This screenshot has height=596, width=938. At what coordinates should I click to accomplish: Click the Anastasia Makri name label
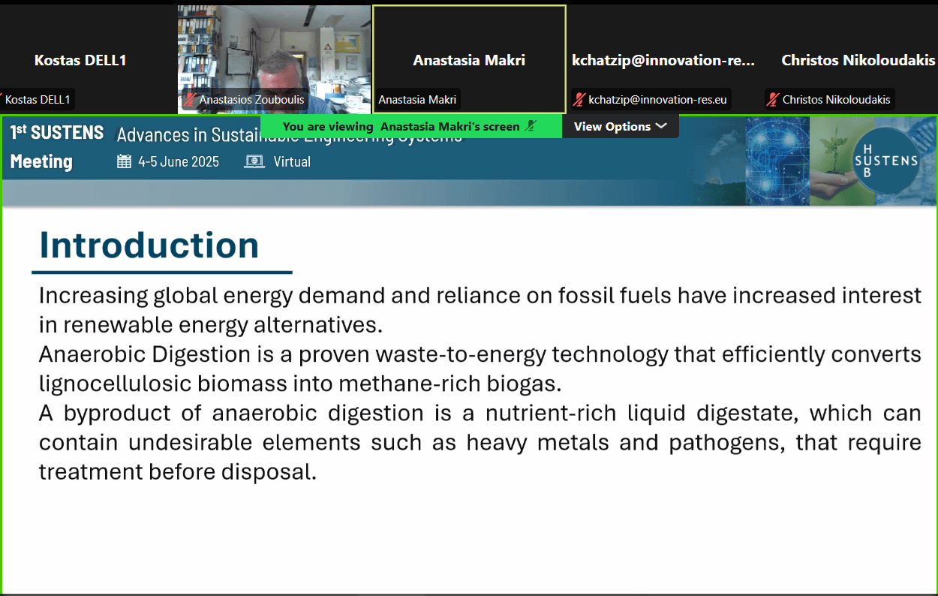click(418, 99)
